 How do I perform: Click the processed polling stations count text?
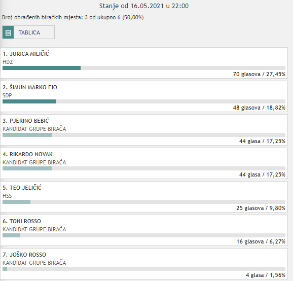(x=73, y=17)
